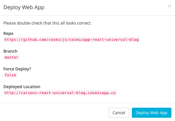Click the Cancel button
Viewport: 175px width, 121px height.
click(119, 113)
